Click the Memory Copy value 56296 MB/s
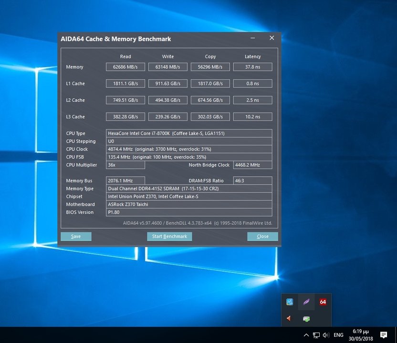The height and width of the screenshot is (343, 397). [210, 67]
